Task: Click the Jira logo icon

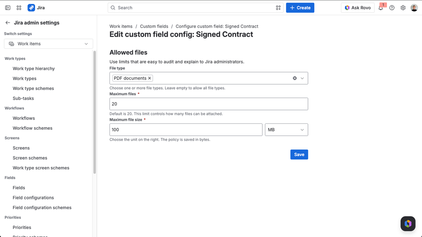Action: click(x=31, y=8)
